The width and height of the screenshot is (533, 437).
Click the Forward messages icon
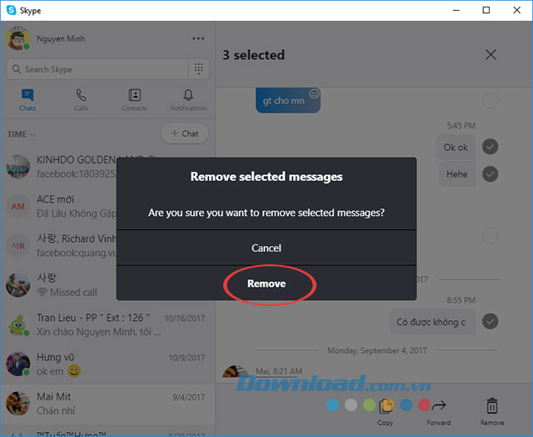tap(439, 411)
